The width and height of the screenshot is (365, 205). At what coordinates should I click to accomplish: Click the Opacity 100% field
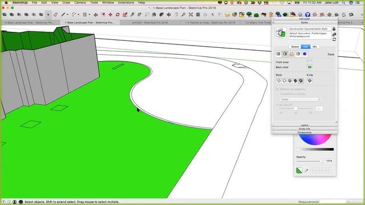pyautogui.click(x=329, y=161)
